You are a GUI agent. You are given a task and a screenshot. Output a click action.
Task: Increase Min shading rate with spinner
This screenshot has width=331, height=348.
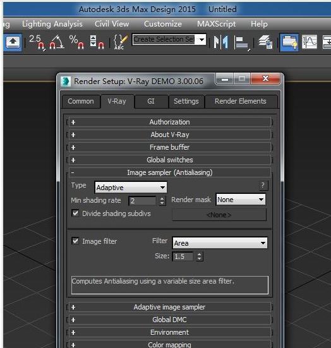[x=162, y=199]
